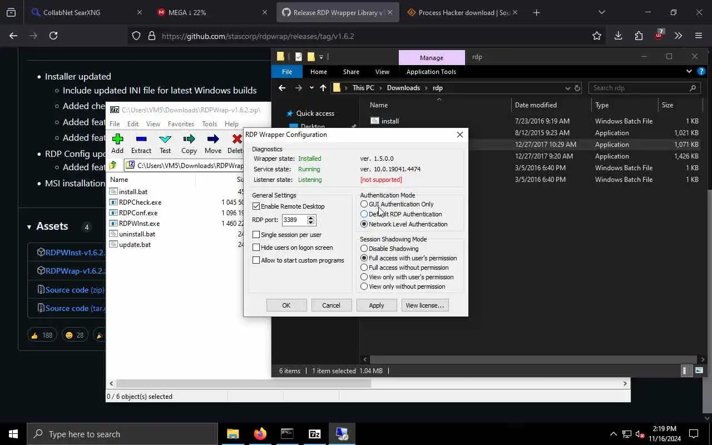Image resolution: width=712 pixels, height=445 pixels.
Task: Open the Explorer View ribbon tab
Action: (x=382, y=72)
